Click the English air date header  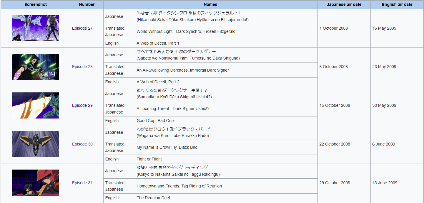(397, 4)
